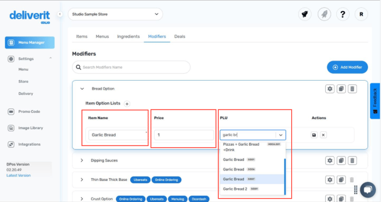Choose Pizzas + Garlic Bread +Drink option
The height and width of the screenshot is (202, 381).
point(252,147)
